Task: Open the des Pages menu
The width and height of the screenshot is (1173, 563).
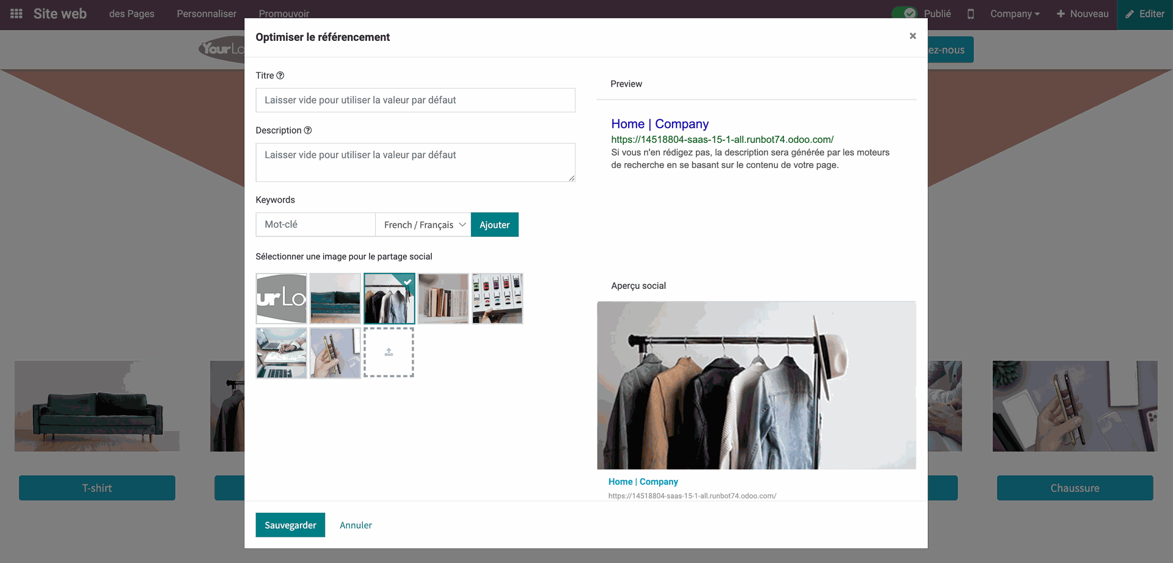Action: pyautogui.click(x=131, y=13)
